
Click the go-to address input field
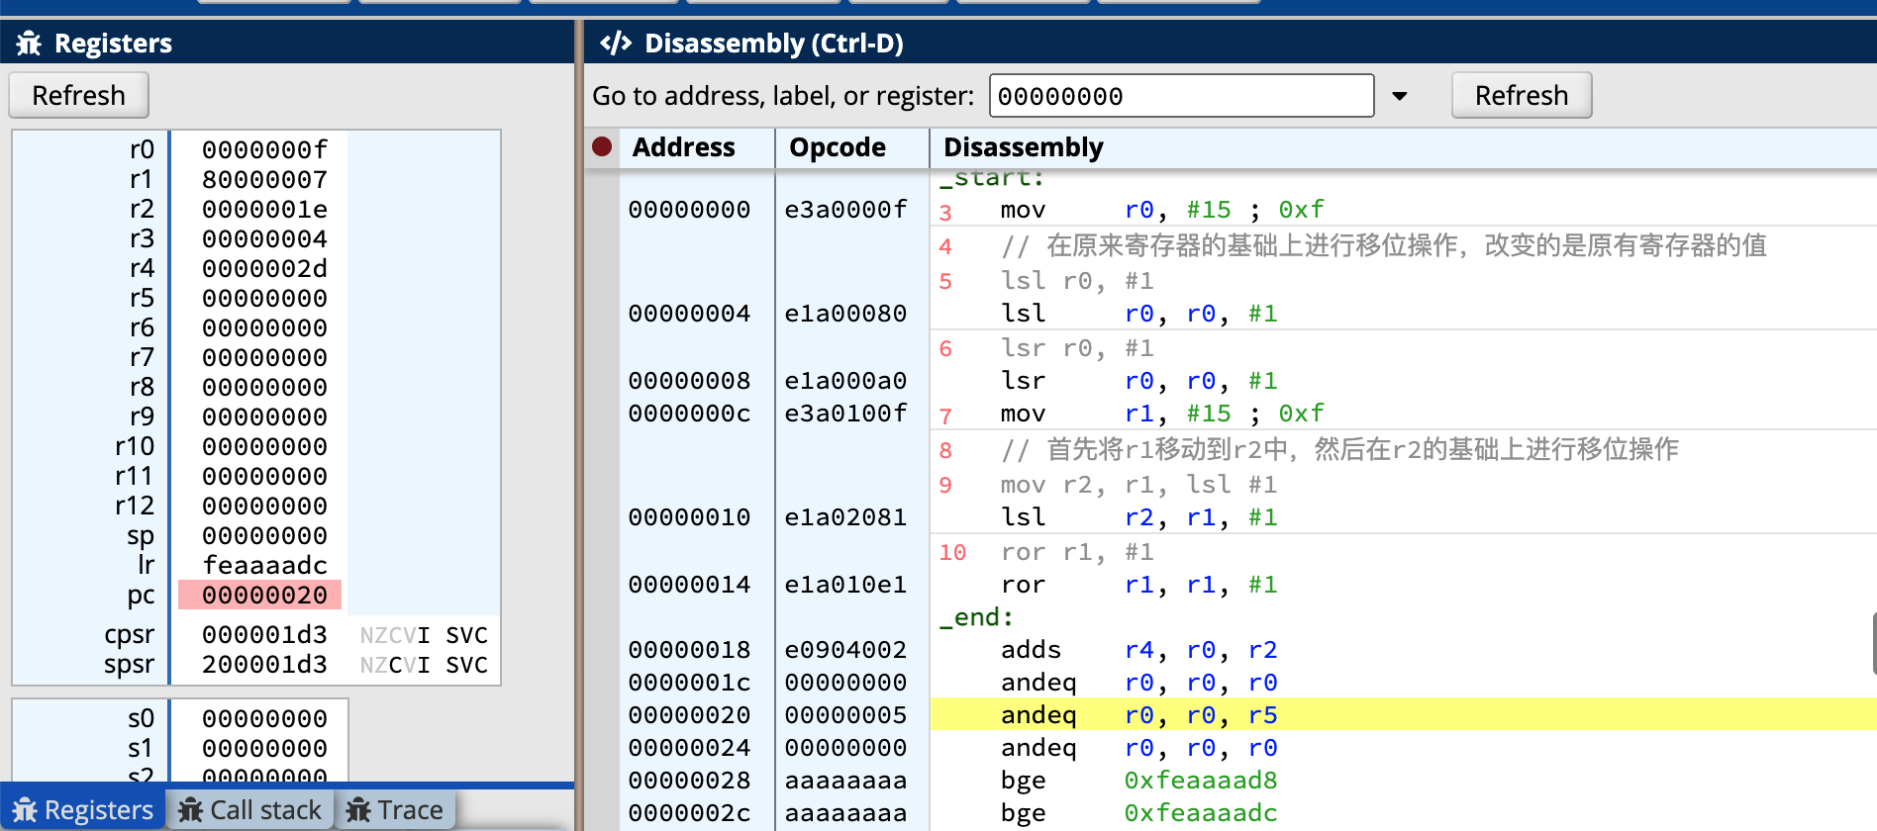pos(1181,96)
